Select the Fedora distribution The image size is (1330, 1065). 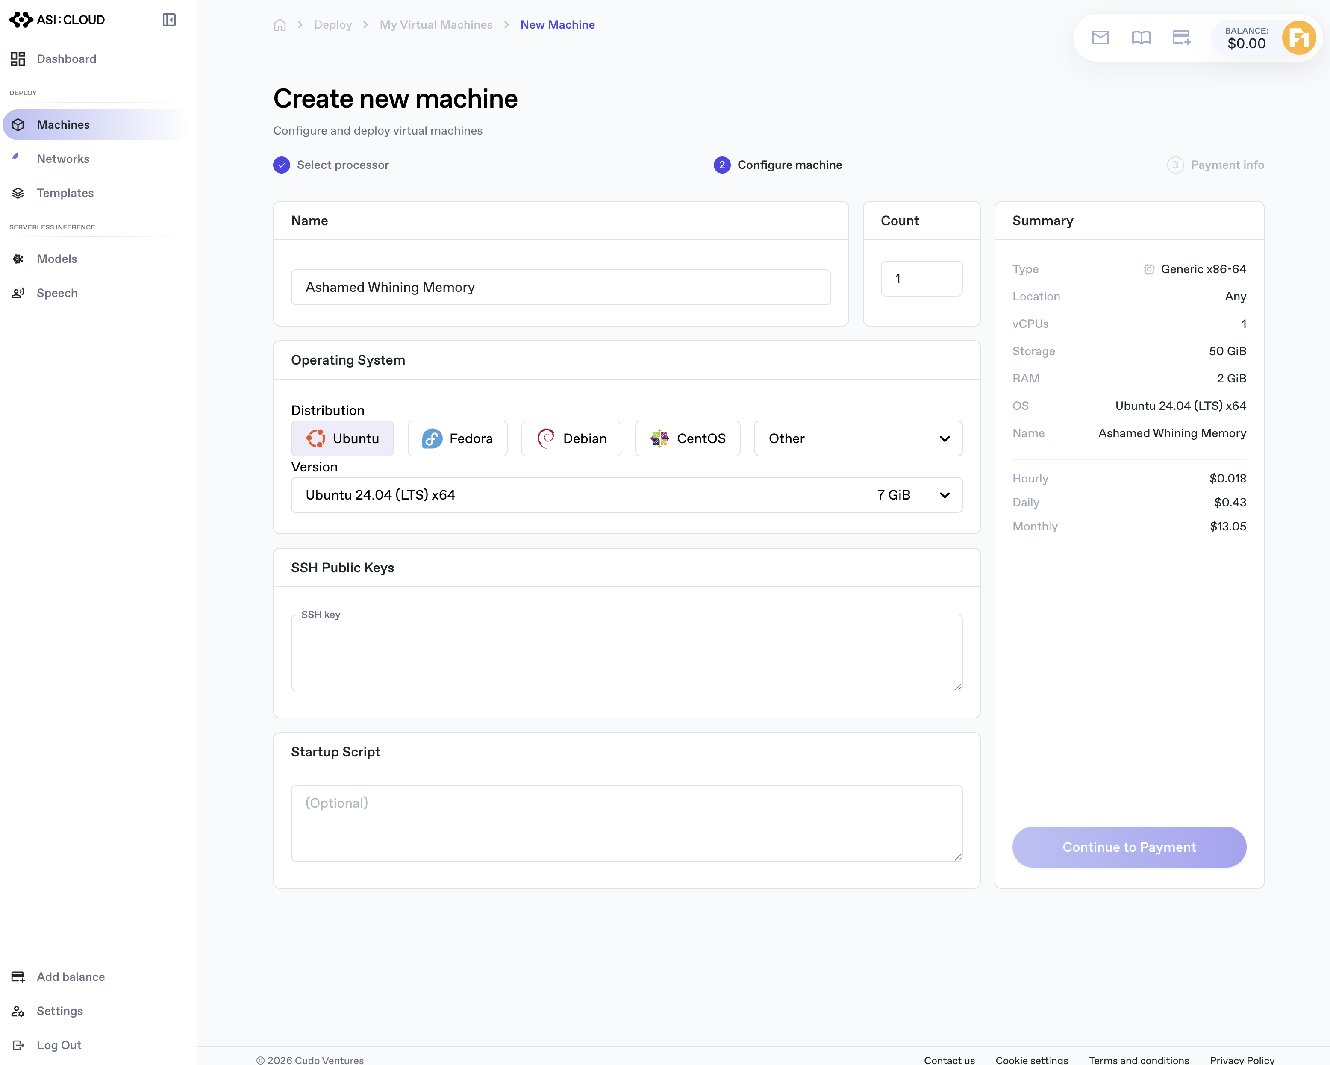point(457,438)
